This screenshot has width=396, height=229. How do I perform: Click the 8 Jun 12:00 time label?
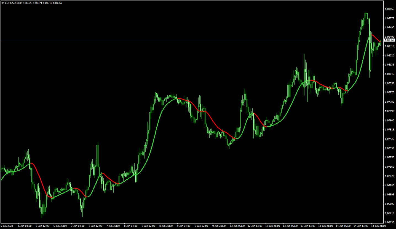[148, 226]
